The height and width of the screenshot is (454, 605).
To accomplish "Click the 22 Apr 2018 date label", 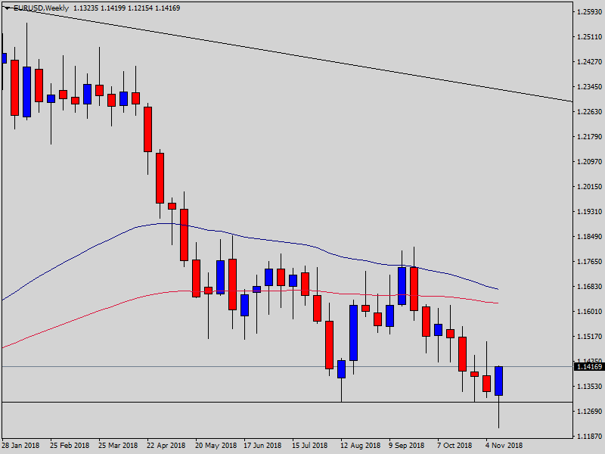I will tap(166, 446).
